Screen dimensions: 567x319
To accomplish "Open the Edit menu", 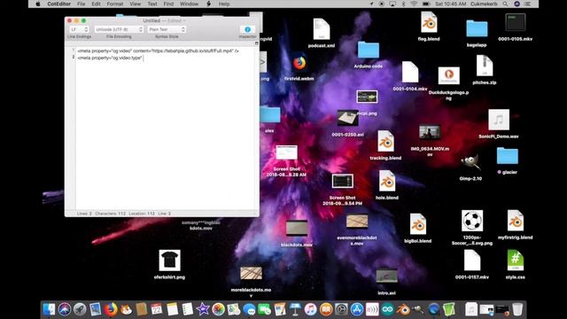I will pyautogui.click(x=96, y=4).
